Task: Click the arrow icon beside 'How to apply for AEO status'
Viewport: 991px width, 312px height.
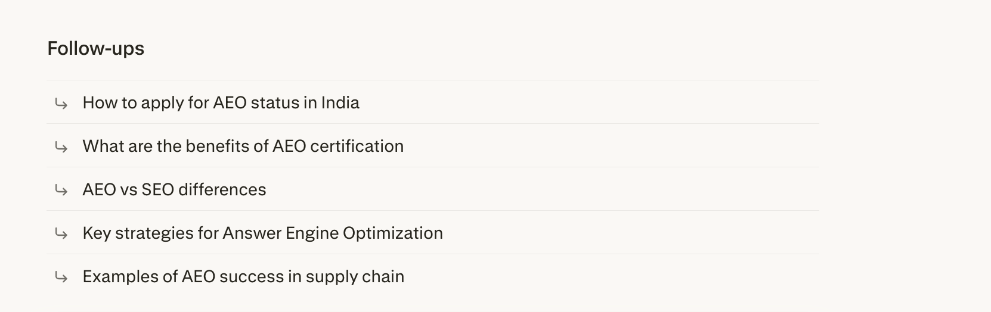Action: click(x=61, y=104)
